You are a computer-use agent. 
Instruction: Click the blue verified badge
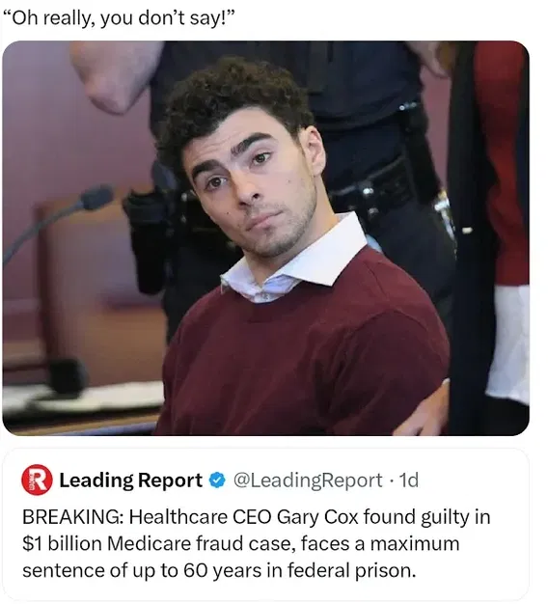[217, 480]
